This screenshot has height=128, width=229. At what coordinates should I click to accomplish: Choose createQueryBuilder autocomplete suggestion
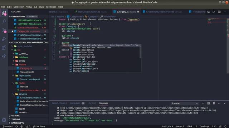104,57
